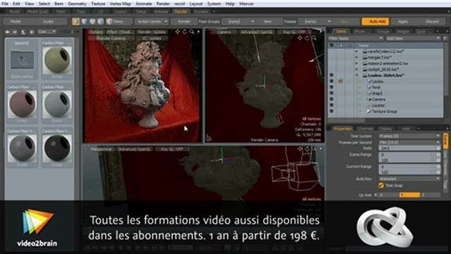Image resolution: width=451 pixels, height=254 pixels.
Task: Open the Channels tab in properties panel
Action: [x=365, y=128]
